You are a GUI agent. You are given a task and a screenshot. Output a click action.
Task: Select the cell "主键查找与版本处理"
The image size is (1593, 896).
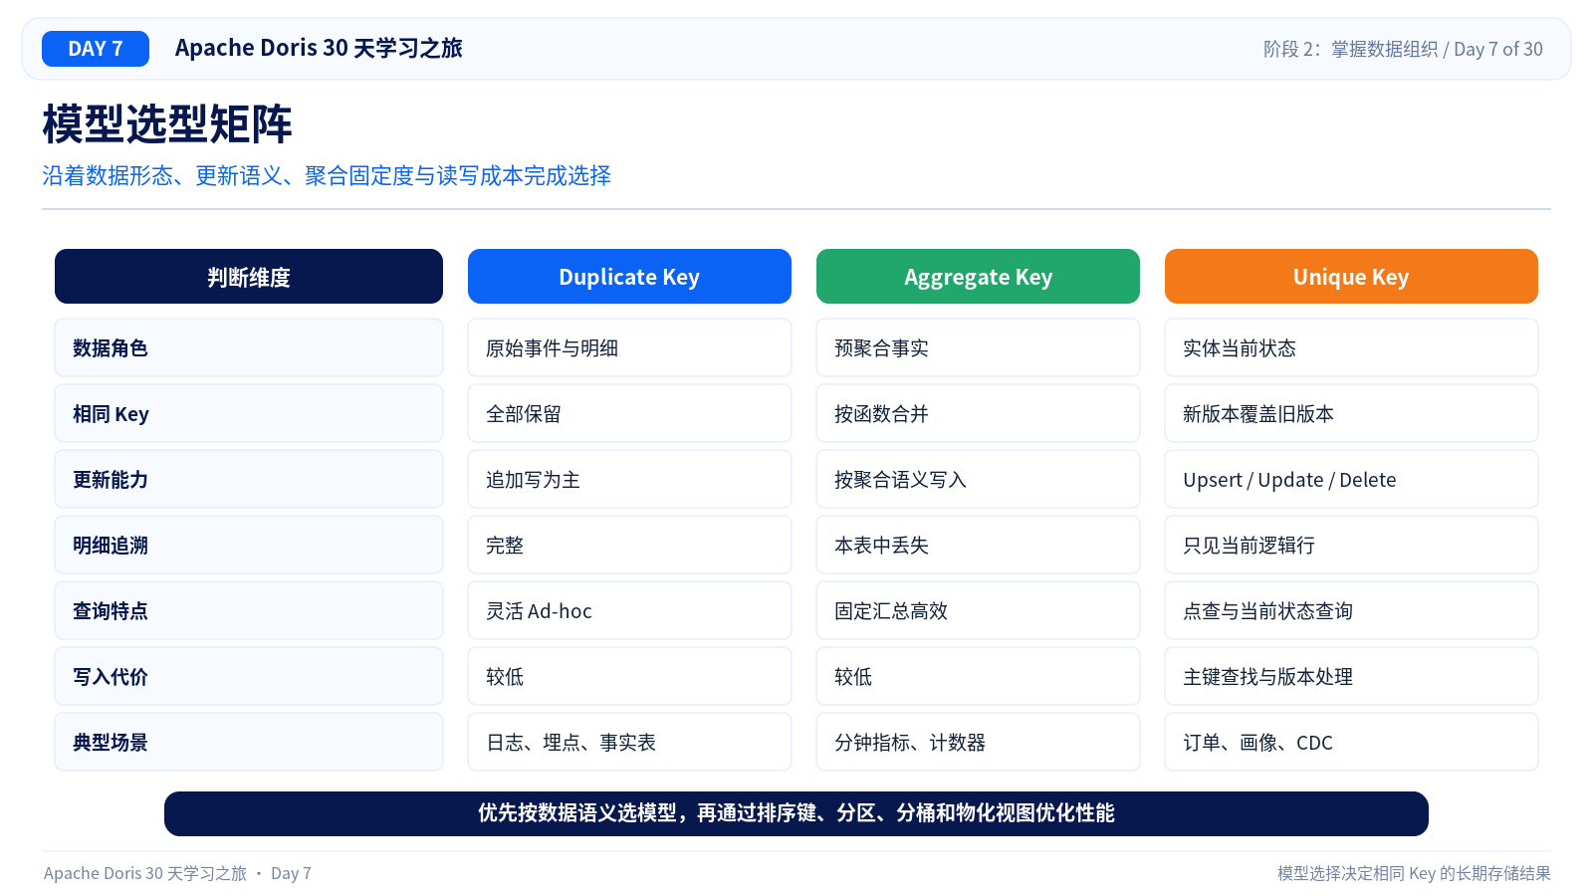pyautogui.click(x=1351, y=676)
